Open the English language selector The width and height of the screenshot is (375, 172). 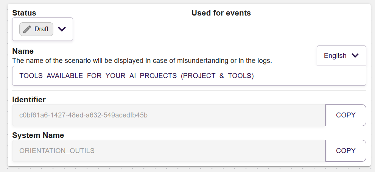coord(342,56)
